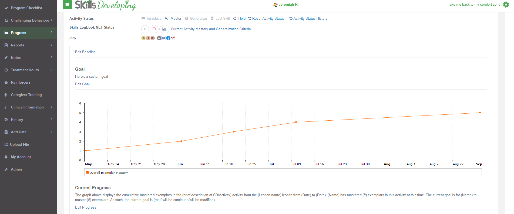Click the Edit Goal link
The width and height of the screenshot is (514, 214).
(82, 84)
